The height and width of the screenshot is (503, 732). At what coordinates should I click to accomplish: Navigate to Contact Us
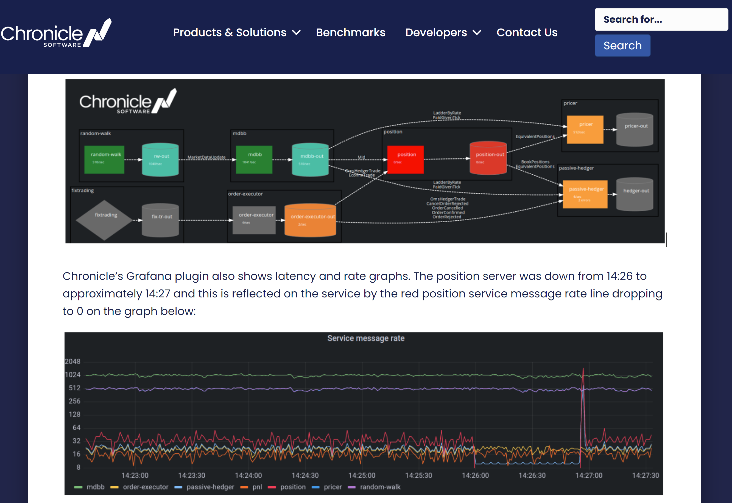527,32
